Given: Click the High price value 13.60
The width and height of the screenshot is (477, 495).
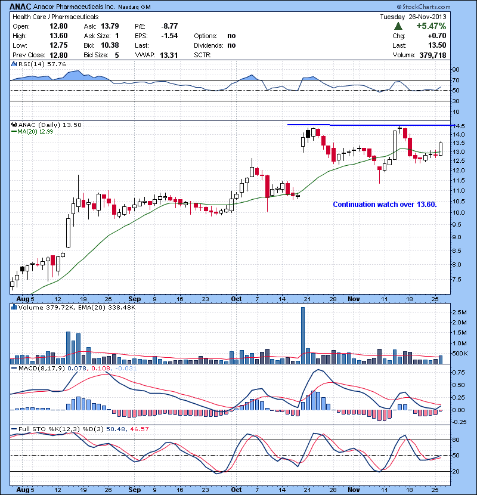Looking at the screenshot, I should [58, 36].
